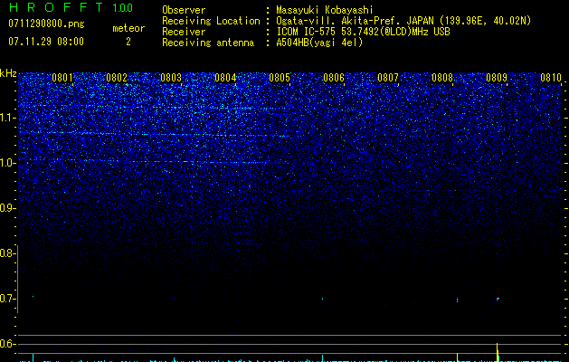The width and height of the screenshot is (569, 362).
Task: Click the 0808 time marker
Action: point(442,78)
